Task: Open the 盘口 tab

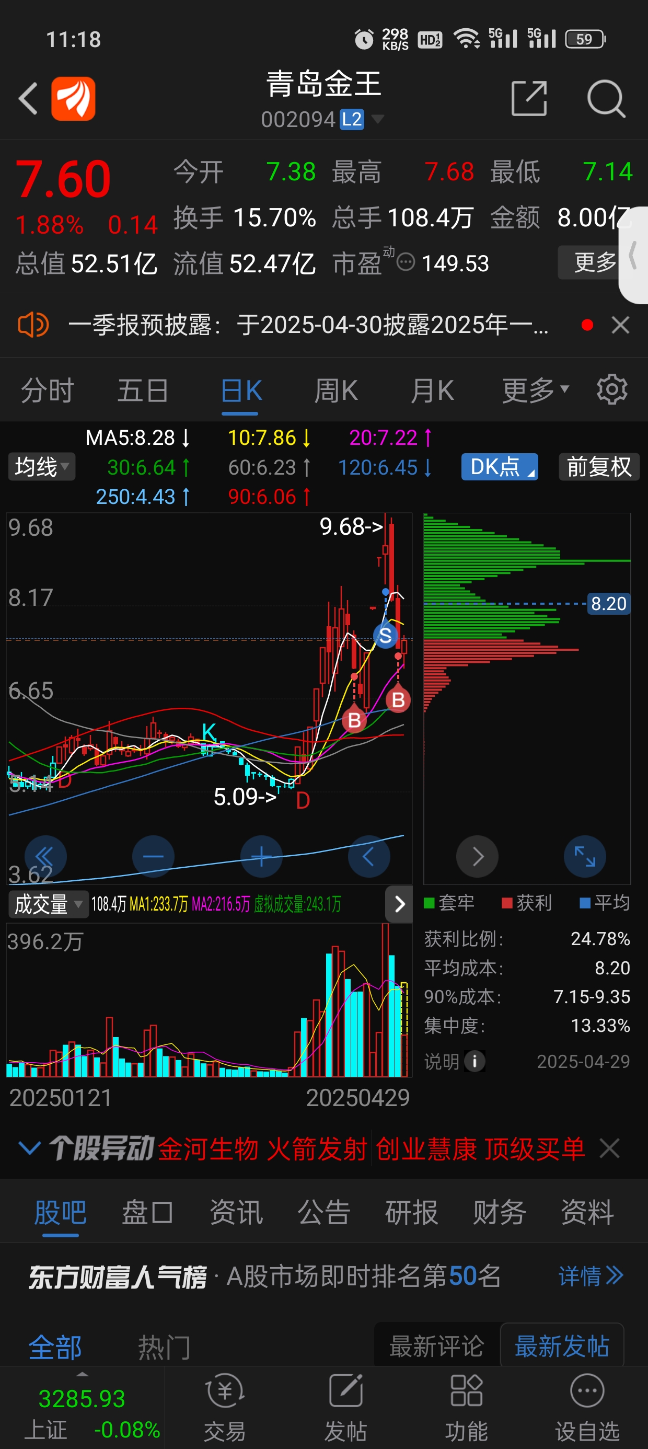Action: 148,1212
